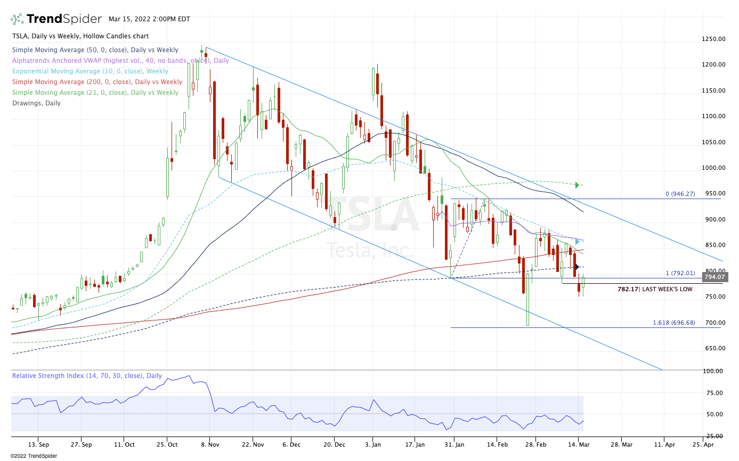
Task: Click the 1100.00 price axis label
Action: click(713, 117)
